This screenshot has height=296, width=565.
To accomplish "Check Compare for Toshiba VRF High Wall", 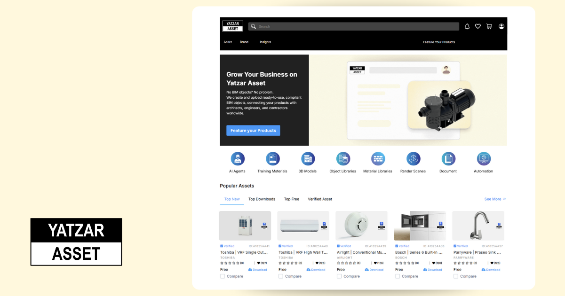I will click(281, 276).
